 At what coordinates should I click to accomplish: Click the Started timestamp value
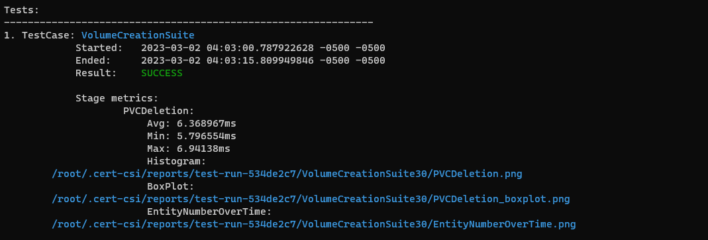coord(263,48)
